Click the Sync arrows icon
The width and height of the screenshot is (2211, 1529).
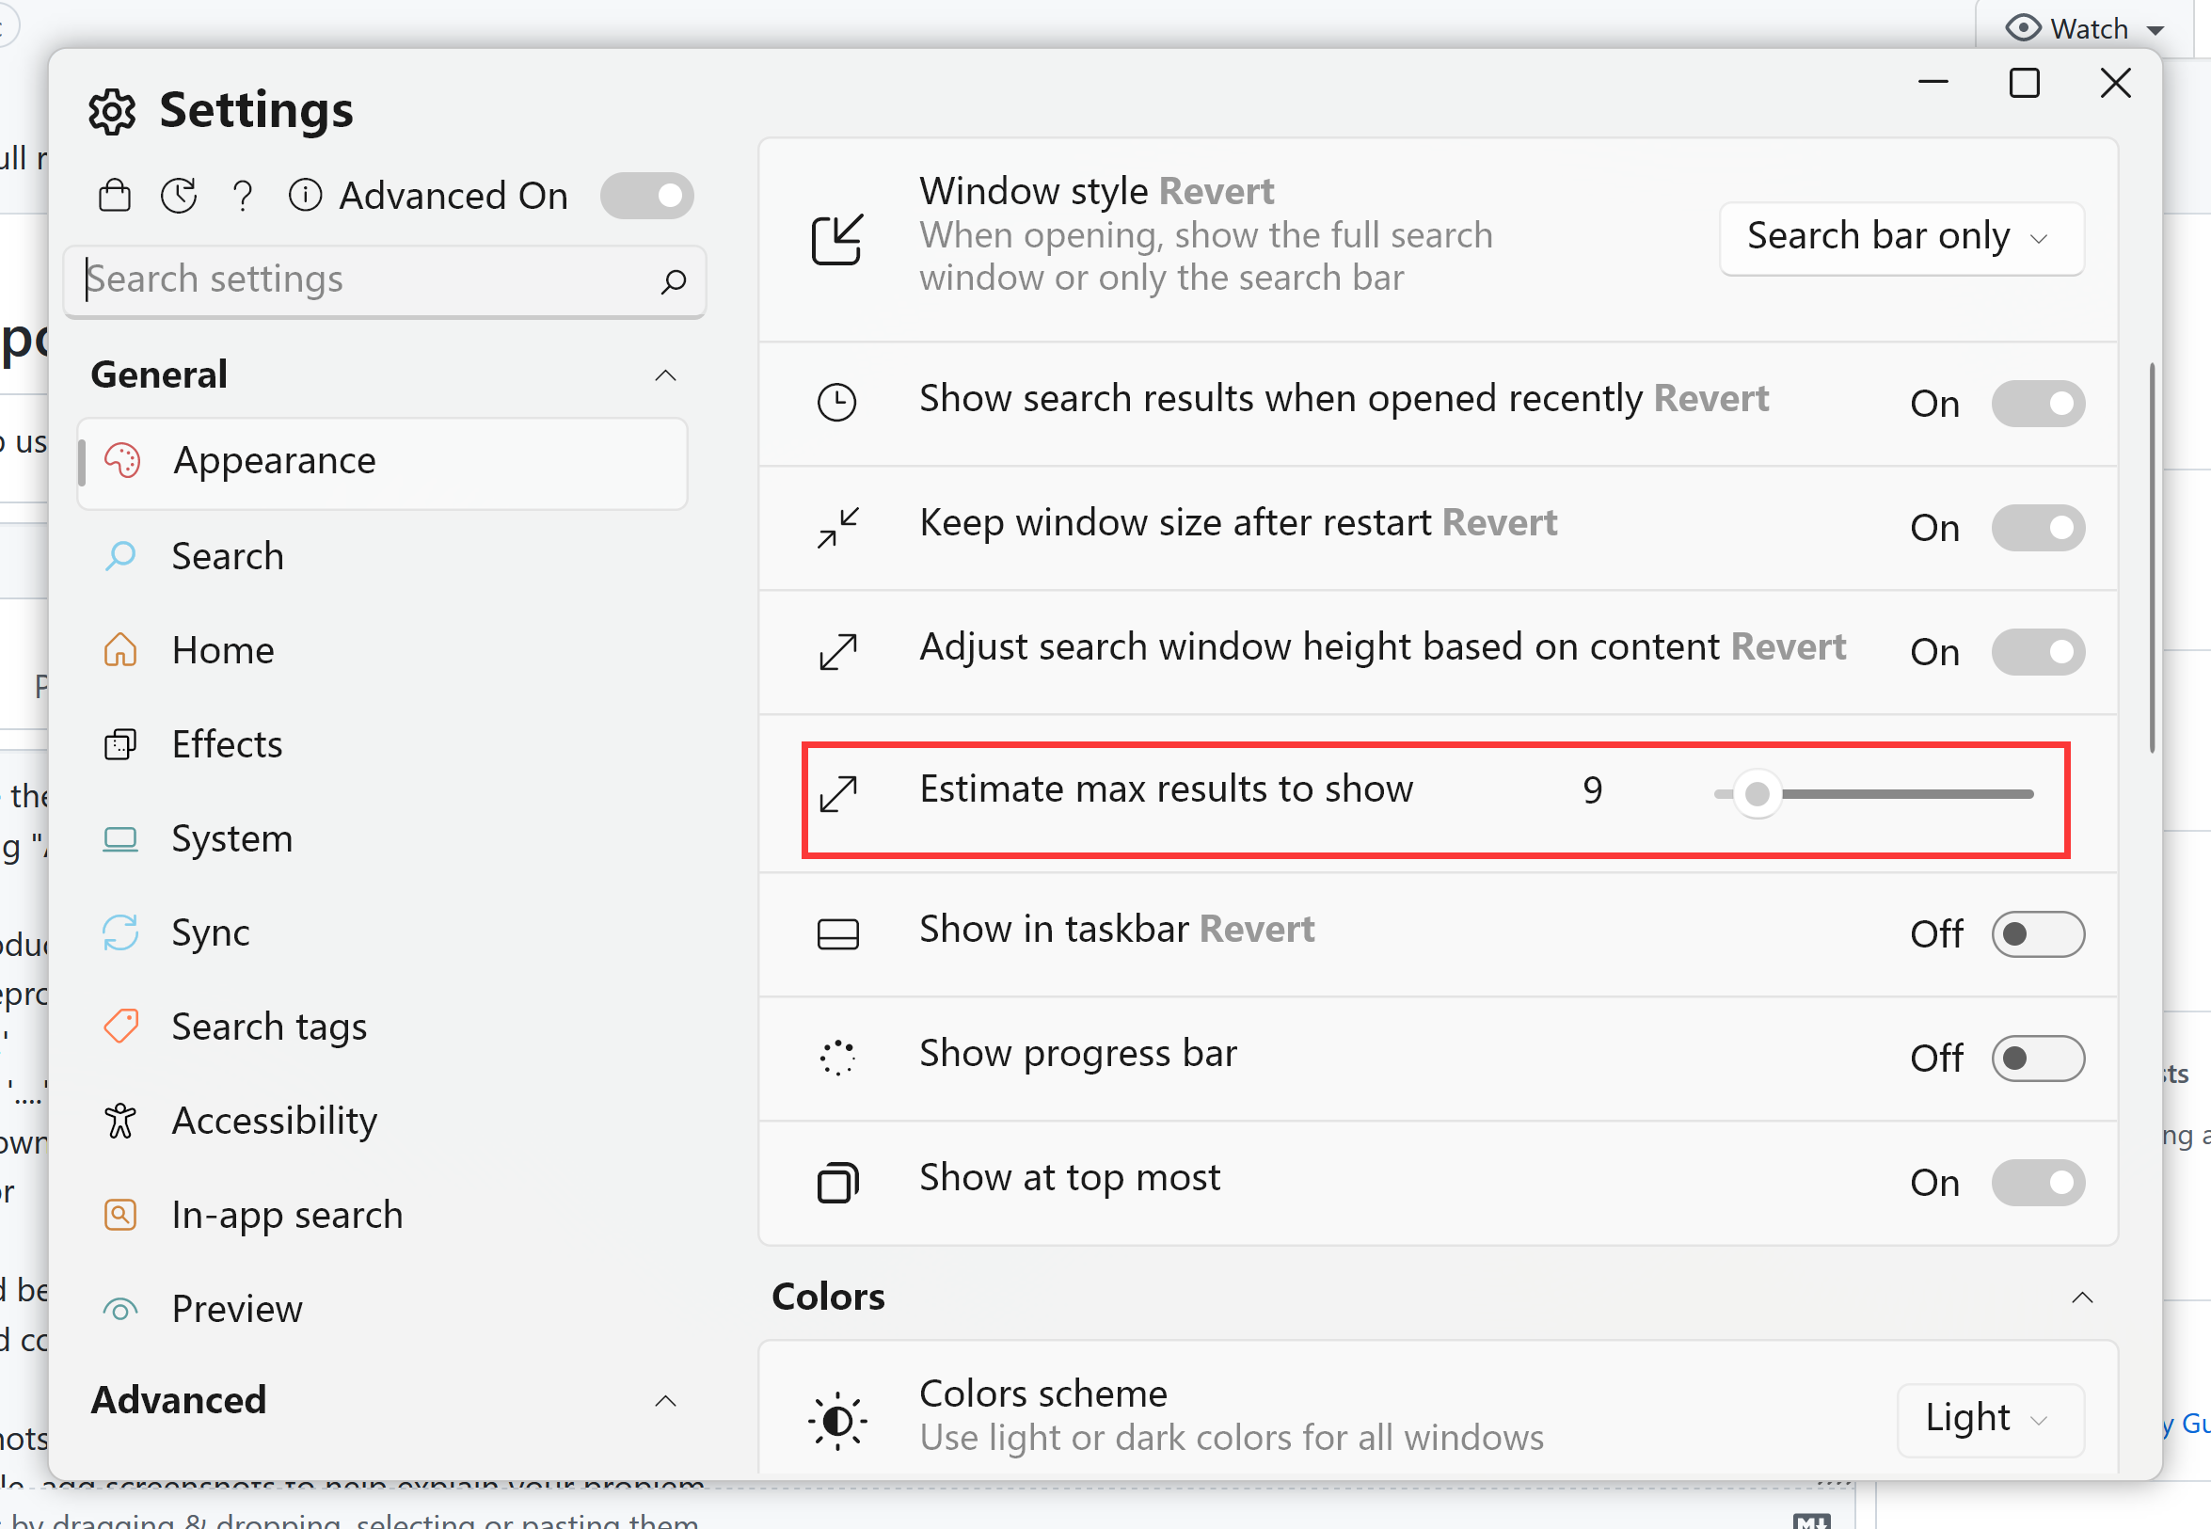(120, 932)
